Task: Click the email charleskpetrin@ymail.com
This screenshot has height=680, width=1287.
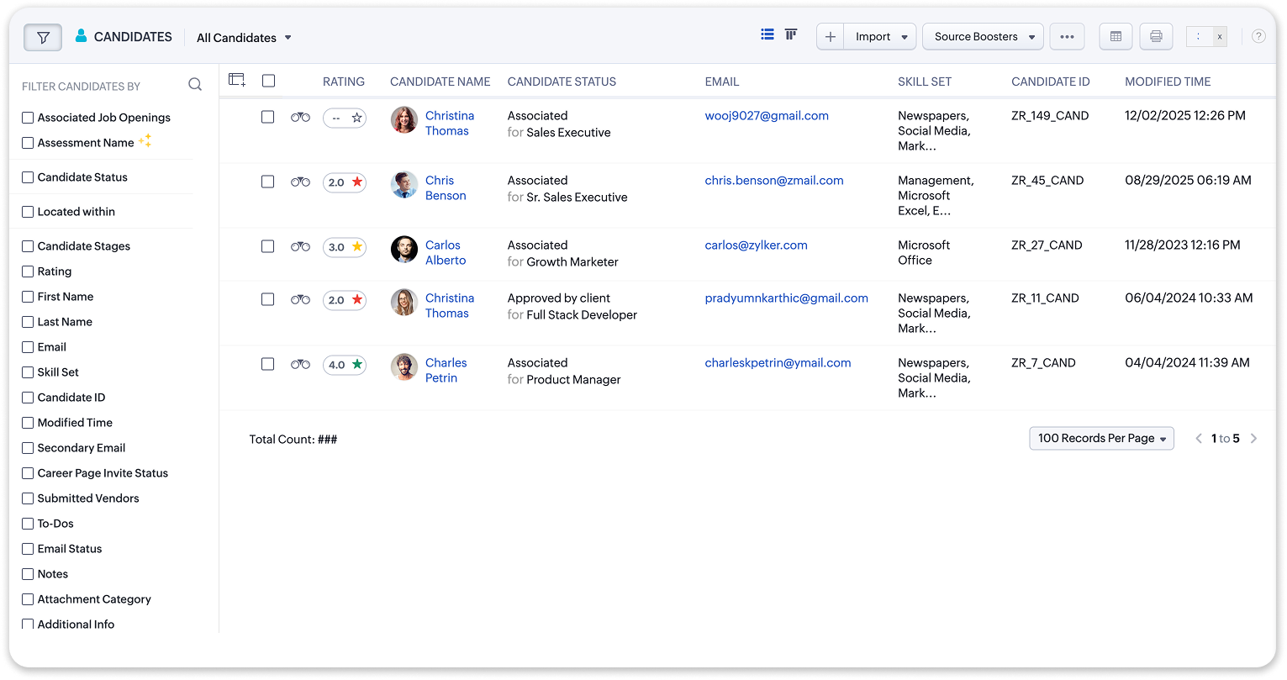Action: (x=778, y=363)
